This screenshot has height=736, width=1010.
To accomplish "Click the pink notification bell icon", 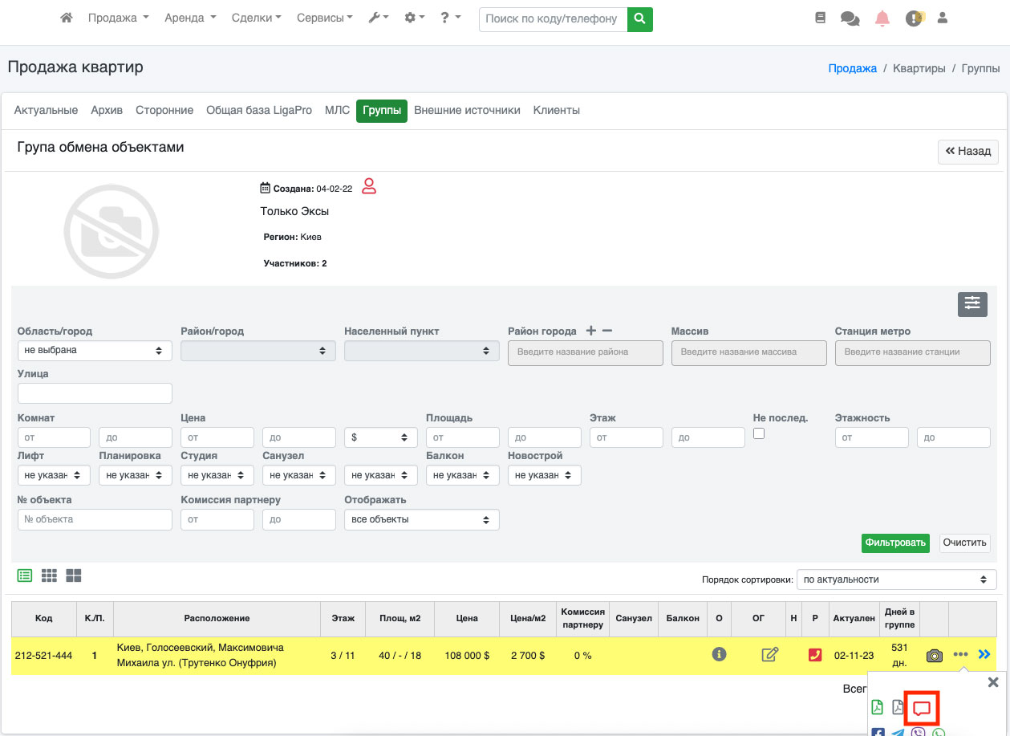I will click(882, 18).
